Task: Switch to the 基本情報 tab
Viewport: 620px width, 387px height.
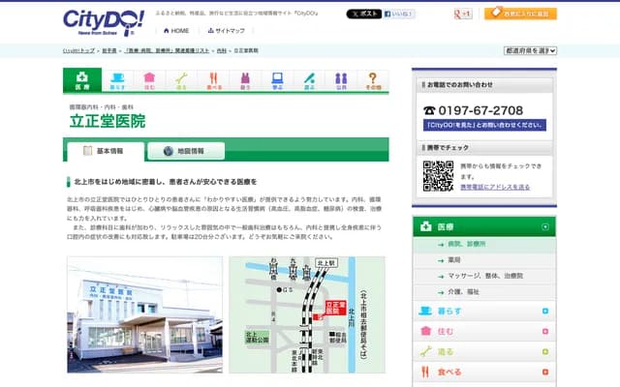Action: [106, 151]
